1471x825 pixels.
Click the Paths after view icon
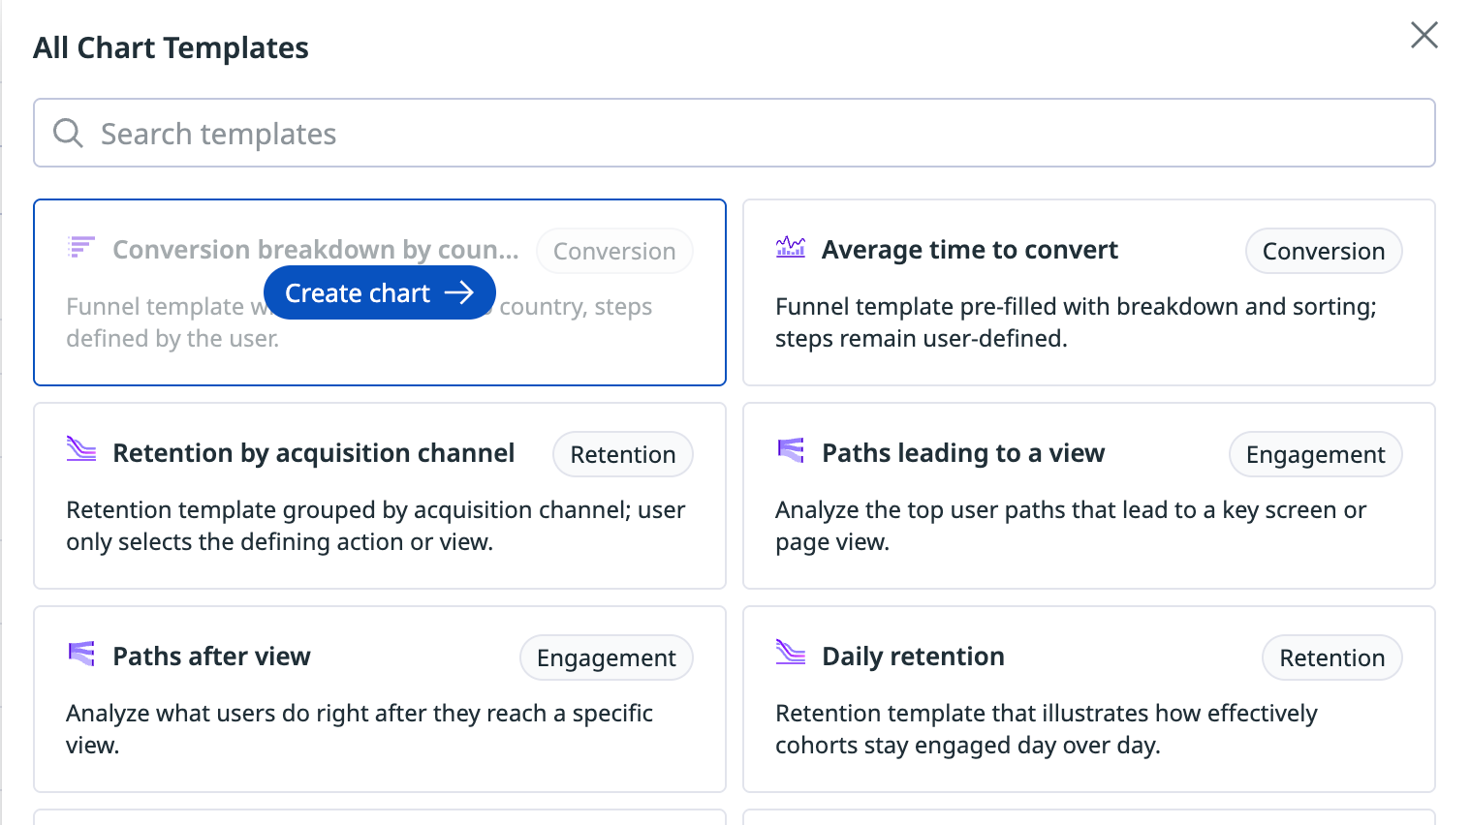pyautogui.click(x=81, y=654)
